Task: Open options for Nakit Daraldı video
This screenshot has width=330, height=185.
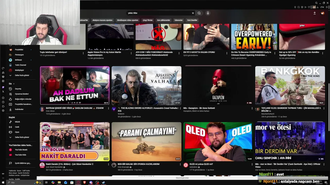Action: (x=108, y=164)
